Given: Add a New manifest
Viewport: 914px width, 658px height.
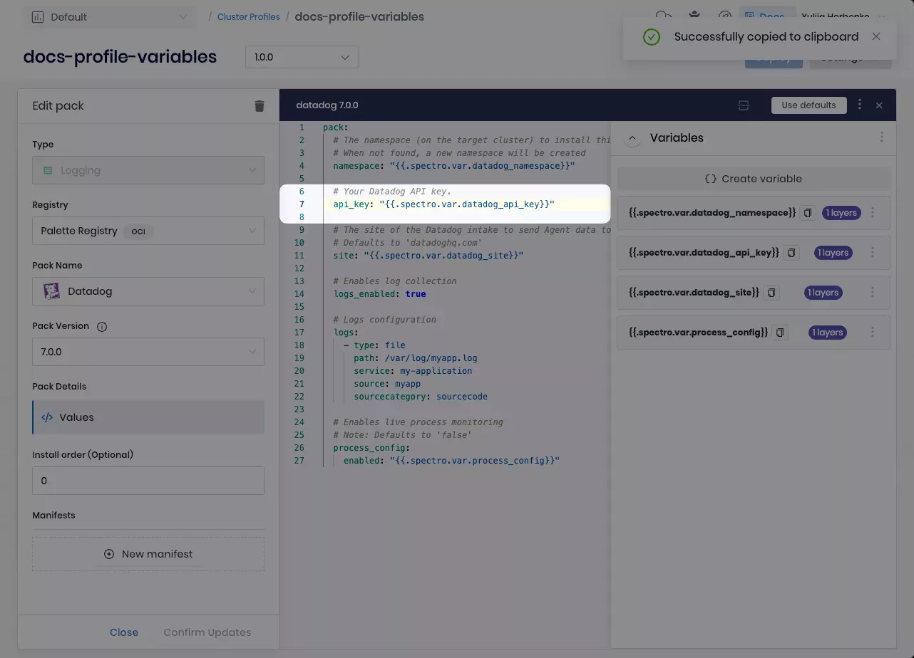Looking at the screenshot, I should click(x=148, y=554).
